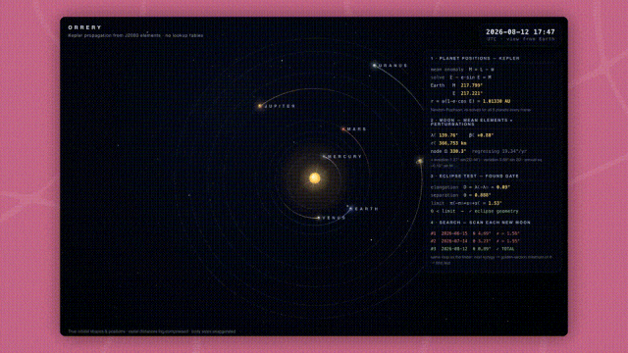Click the glowing Sun at the center
Viewport: 628px width, 353px height.
pos(315,178)
